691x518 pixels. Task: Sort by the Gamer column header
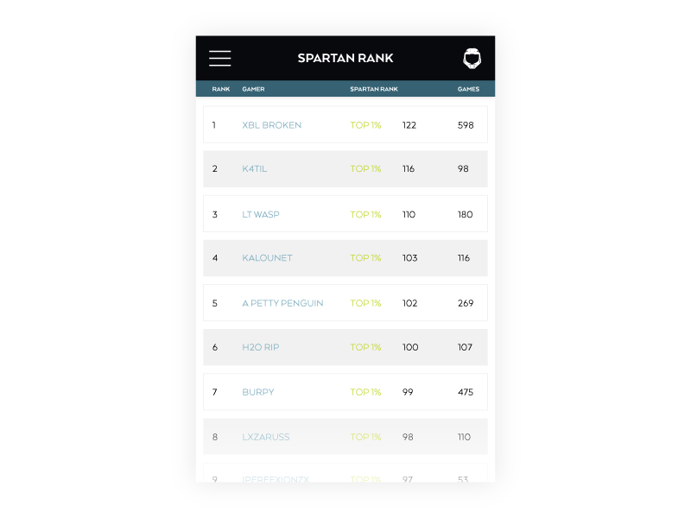[x=253, y=89]
